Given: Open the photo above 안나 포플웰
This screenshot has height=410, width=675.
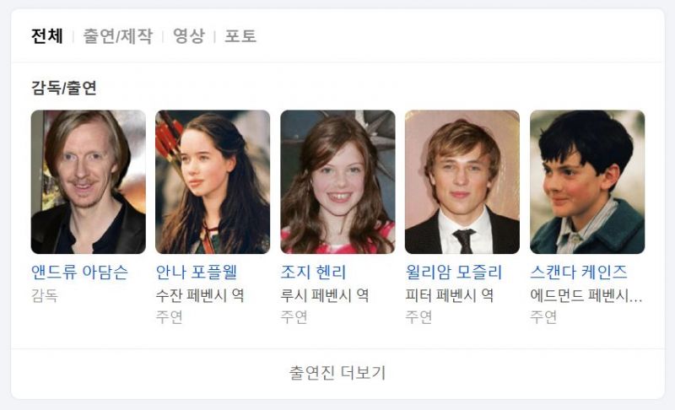Looking at the screenshot, I should [x=213, y=182].
